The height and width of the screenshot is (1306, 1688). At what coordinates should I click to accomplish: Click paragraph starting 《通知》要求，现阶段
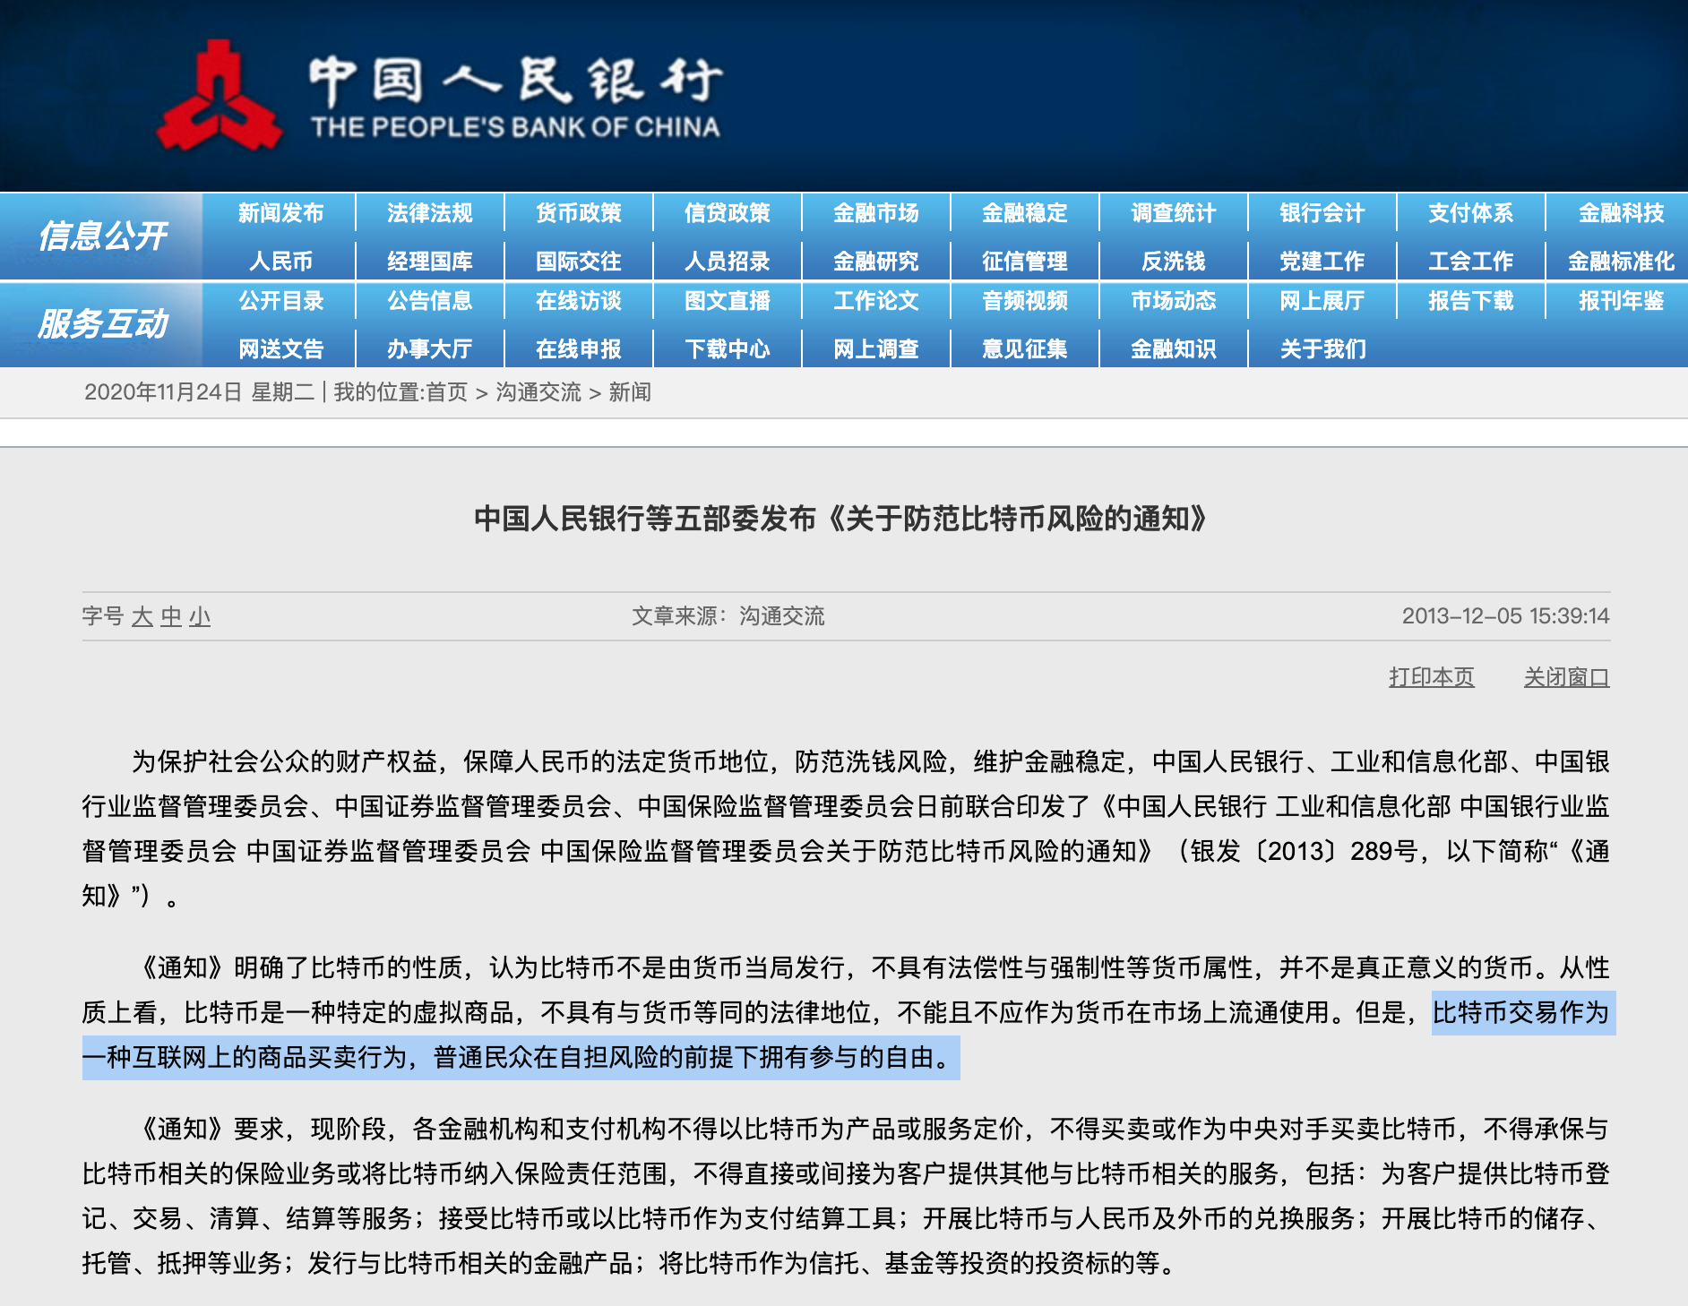point(846,1196)
